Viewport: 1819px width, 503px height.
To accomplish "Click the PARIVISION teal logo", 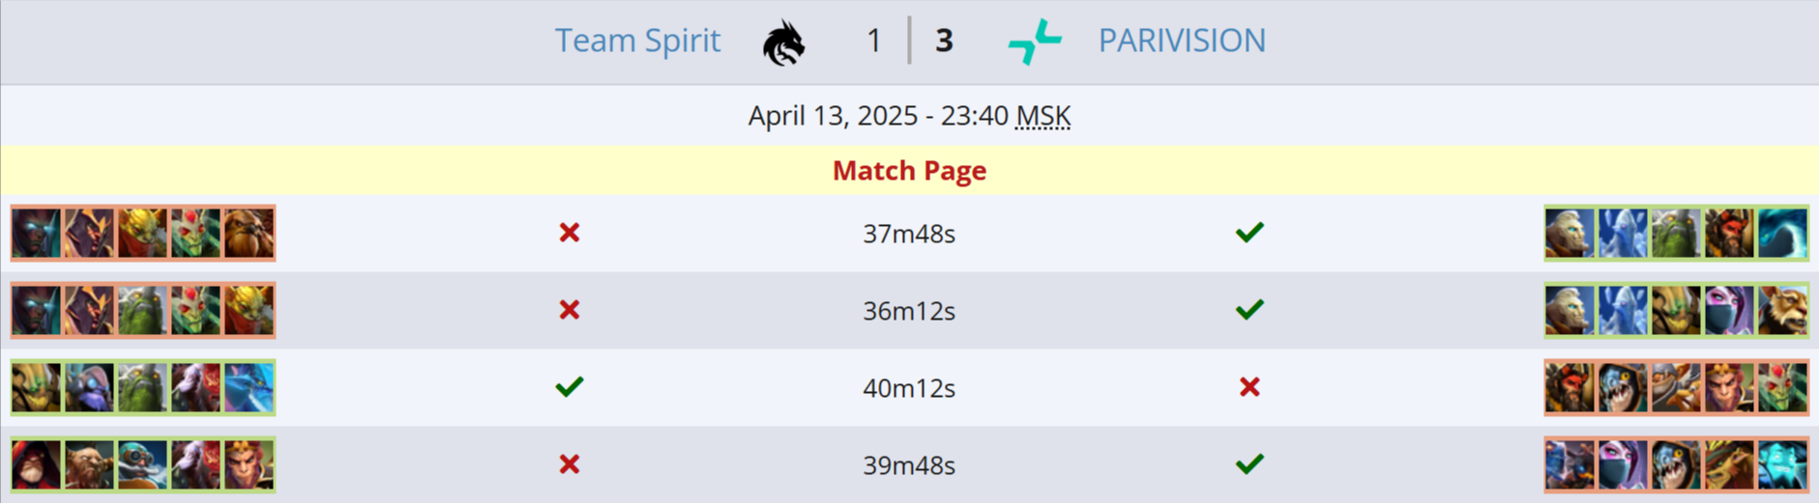I will point(1034,42).
